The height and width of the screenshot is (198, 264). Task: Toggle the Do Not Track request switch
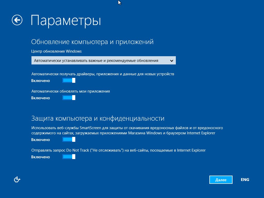click(69, 157)
